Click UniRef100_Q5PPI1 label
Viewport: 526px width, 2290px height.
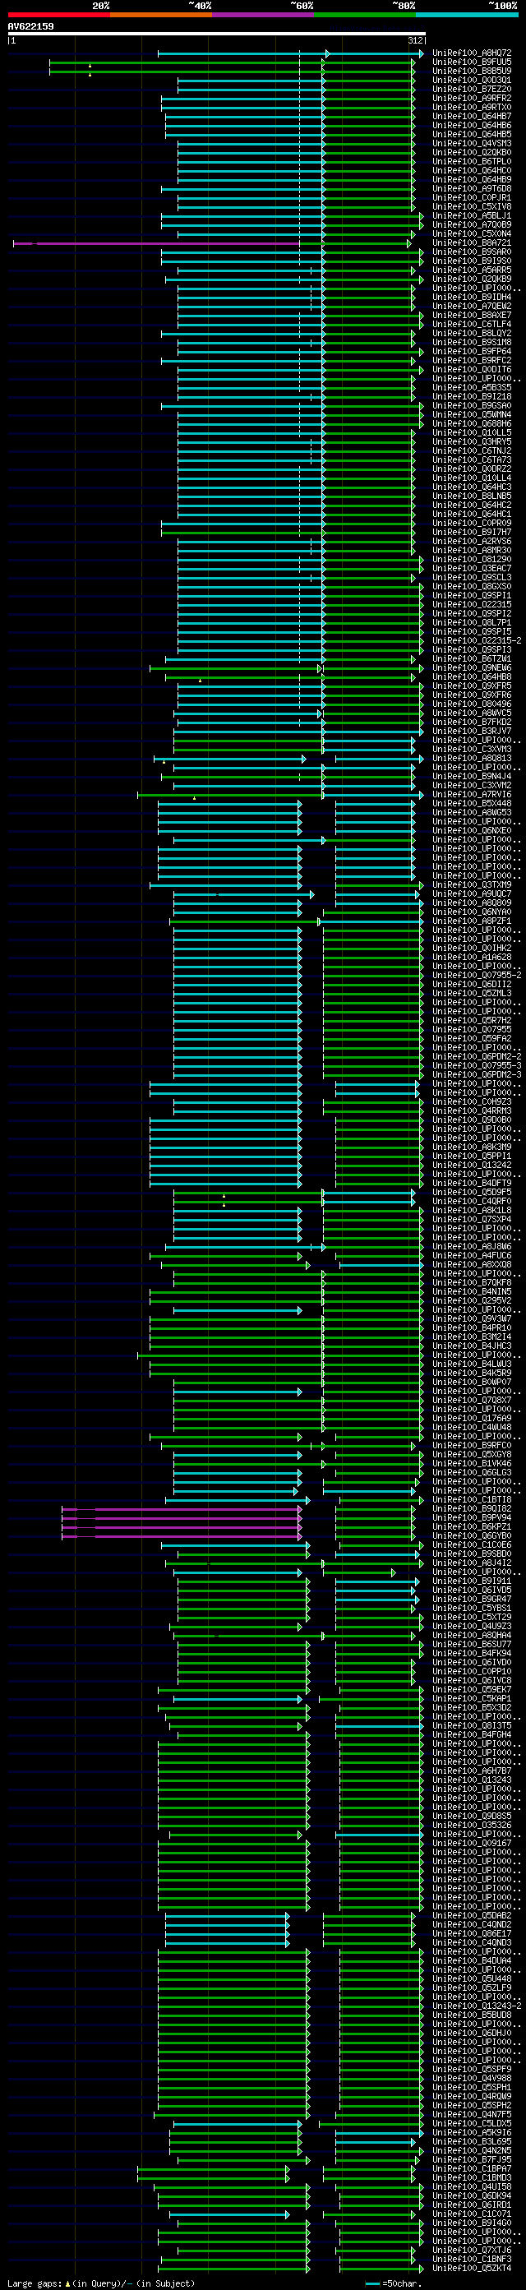click(x=472, y=1157)
